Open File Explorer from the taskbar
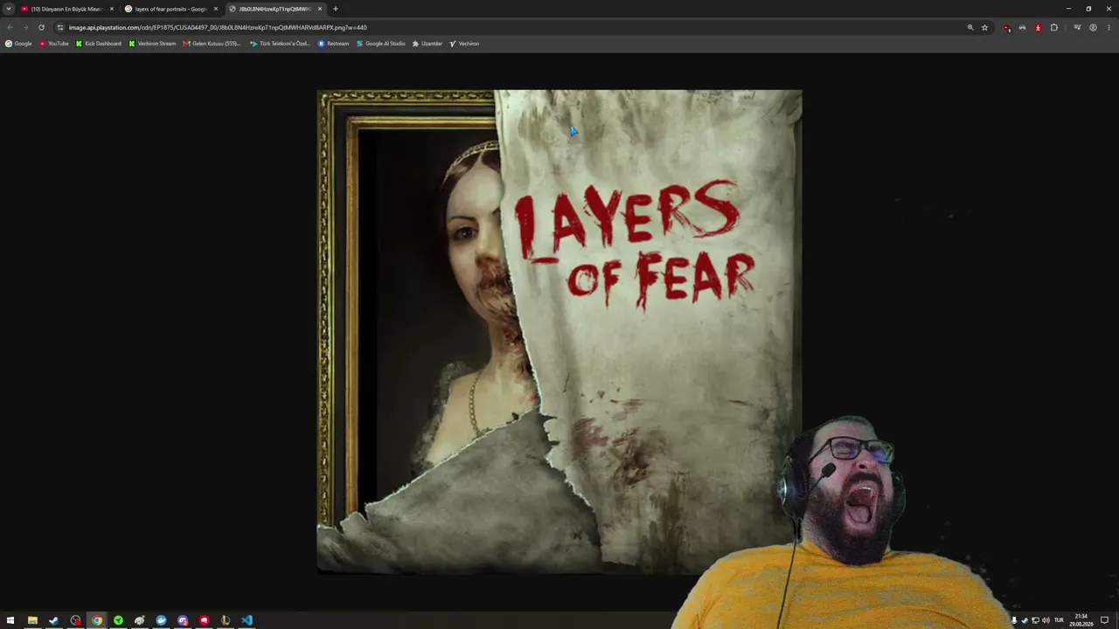 (x=32, y=620)
